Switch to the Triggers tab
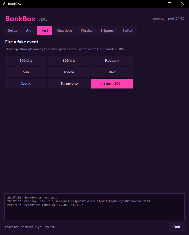Viewport: 189px width, 235px height. pos(107,30)
